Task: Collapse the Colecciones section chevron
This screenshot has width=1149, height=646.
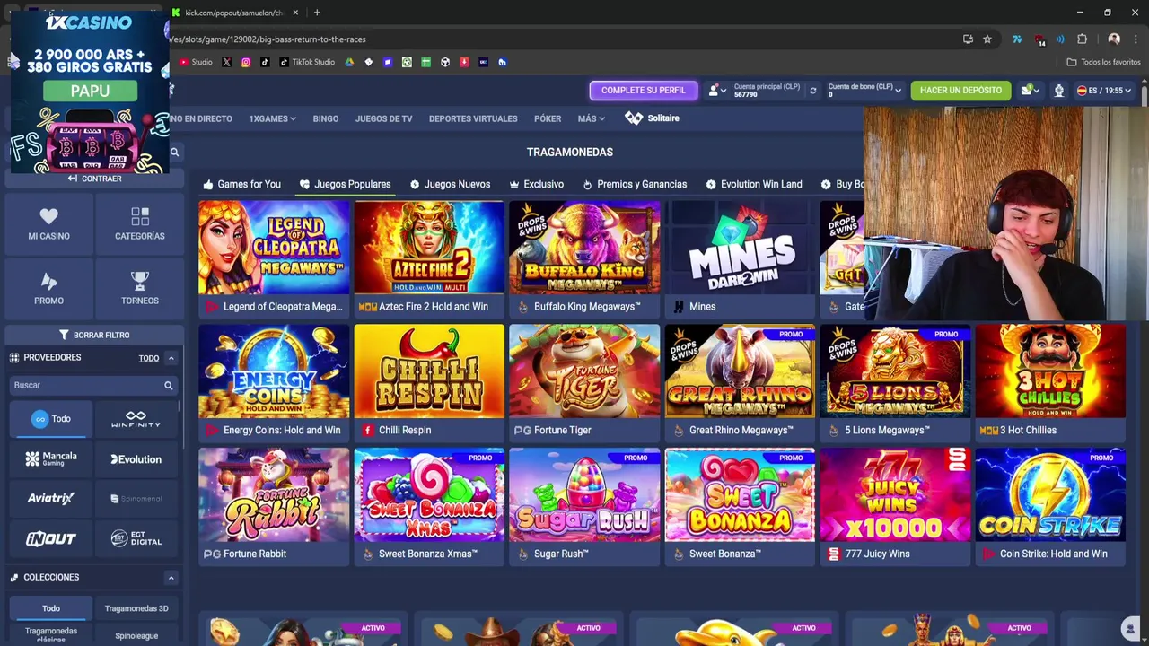Action: point(171,578)
